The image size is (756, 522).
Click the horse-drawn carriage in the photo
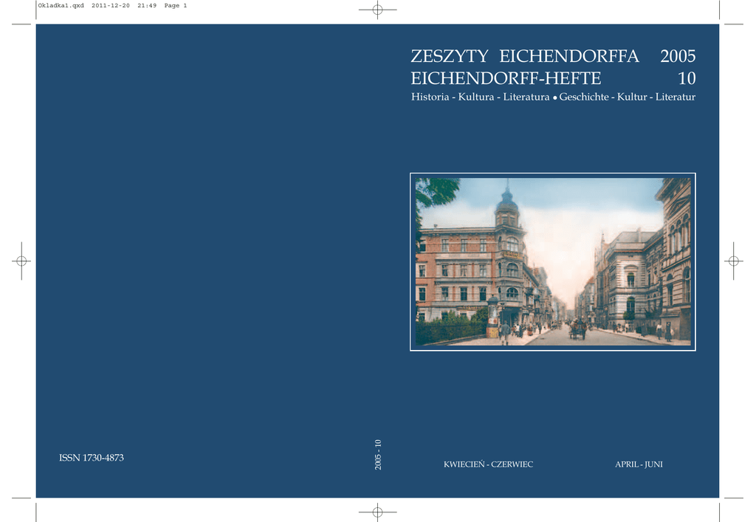point(577,330)
